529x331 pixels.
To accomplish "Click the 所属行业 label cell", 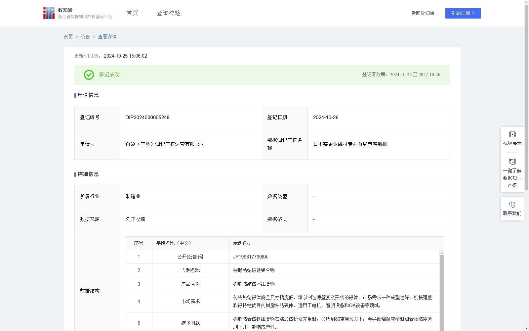I will click(97, 197).
